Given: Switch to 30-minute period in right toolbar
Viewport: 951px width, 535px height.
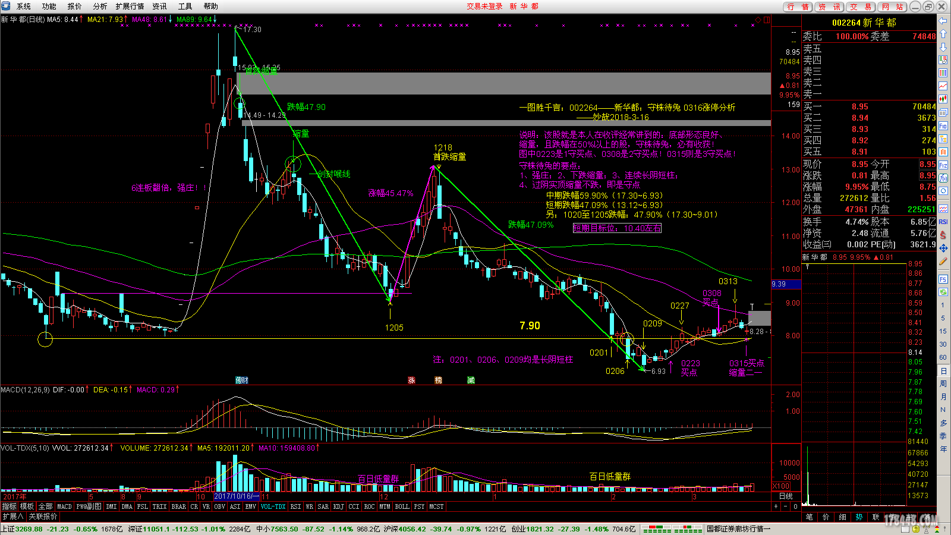Looking at the screenshot, I should coord(943,344).
